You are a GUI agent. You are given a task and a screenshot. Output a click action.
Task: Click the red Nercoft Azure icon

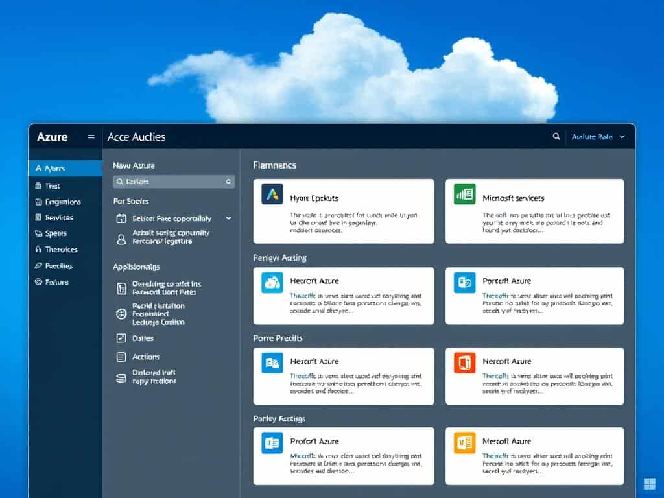[x=464, y=363]
